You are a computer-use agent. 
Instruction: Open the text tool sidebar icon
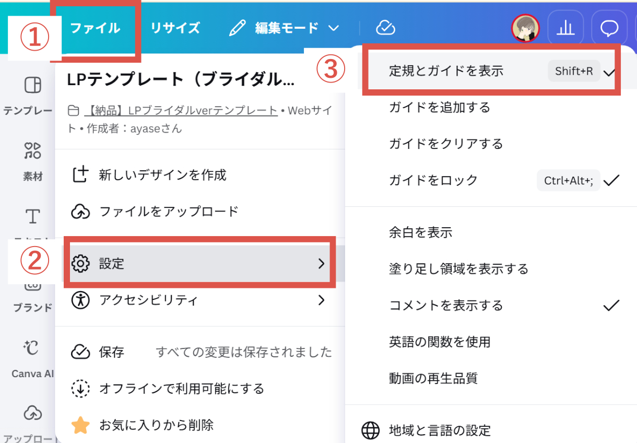[32, 216]
